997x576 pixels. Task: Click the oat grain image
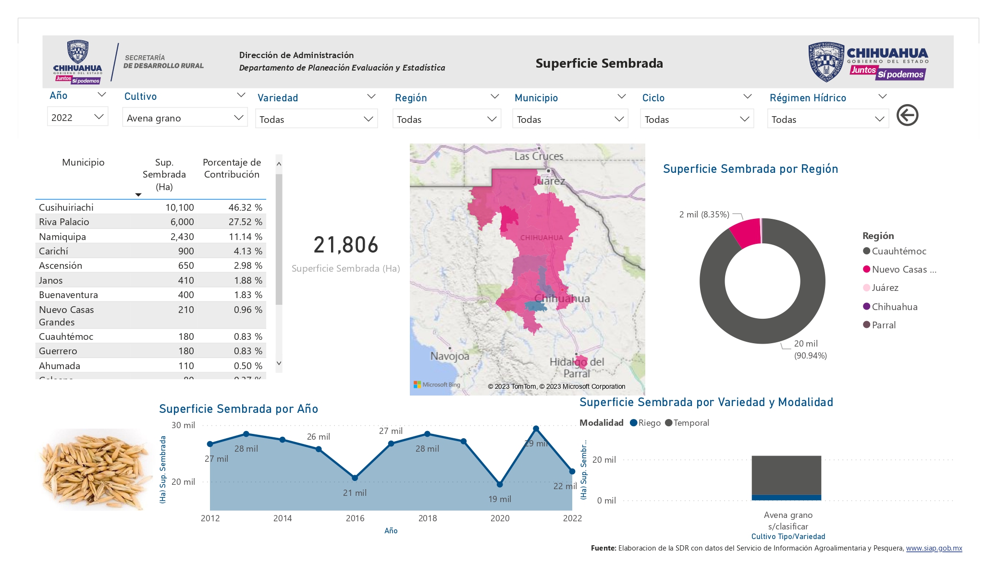coord(96,470)
